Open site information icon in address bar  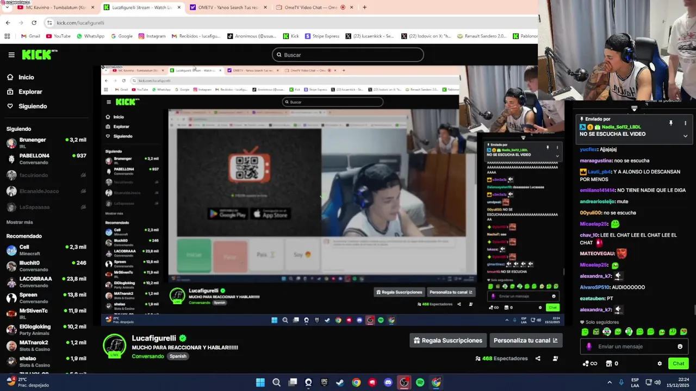[x=49, y=23]
